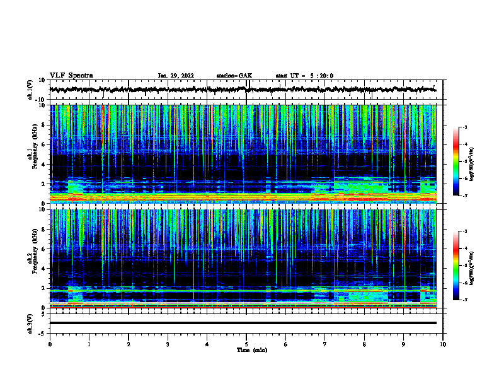
Task: Click the ch.2 color bar "log(PSD)" label
Action: click(471, 268)
